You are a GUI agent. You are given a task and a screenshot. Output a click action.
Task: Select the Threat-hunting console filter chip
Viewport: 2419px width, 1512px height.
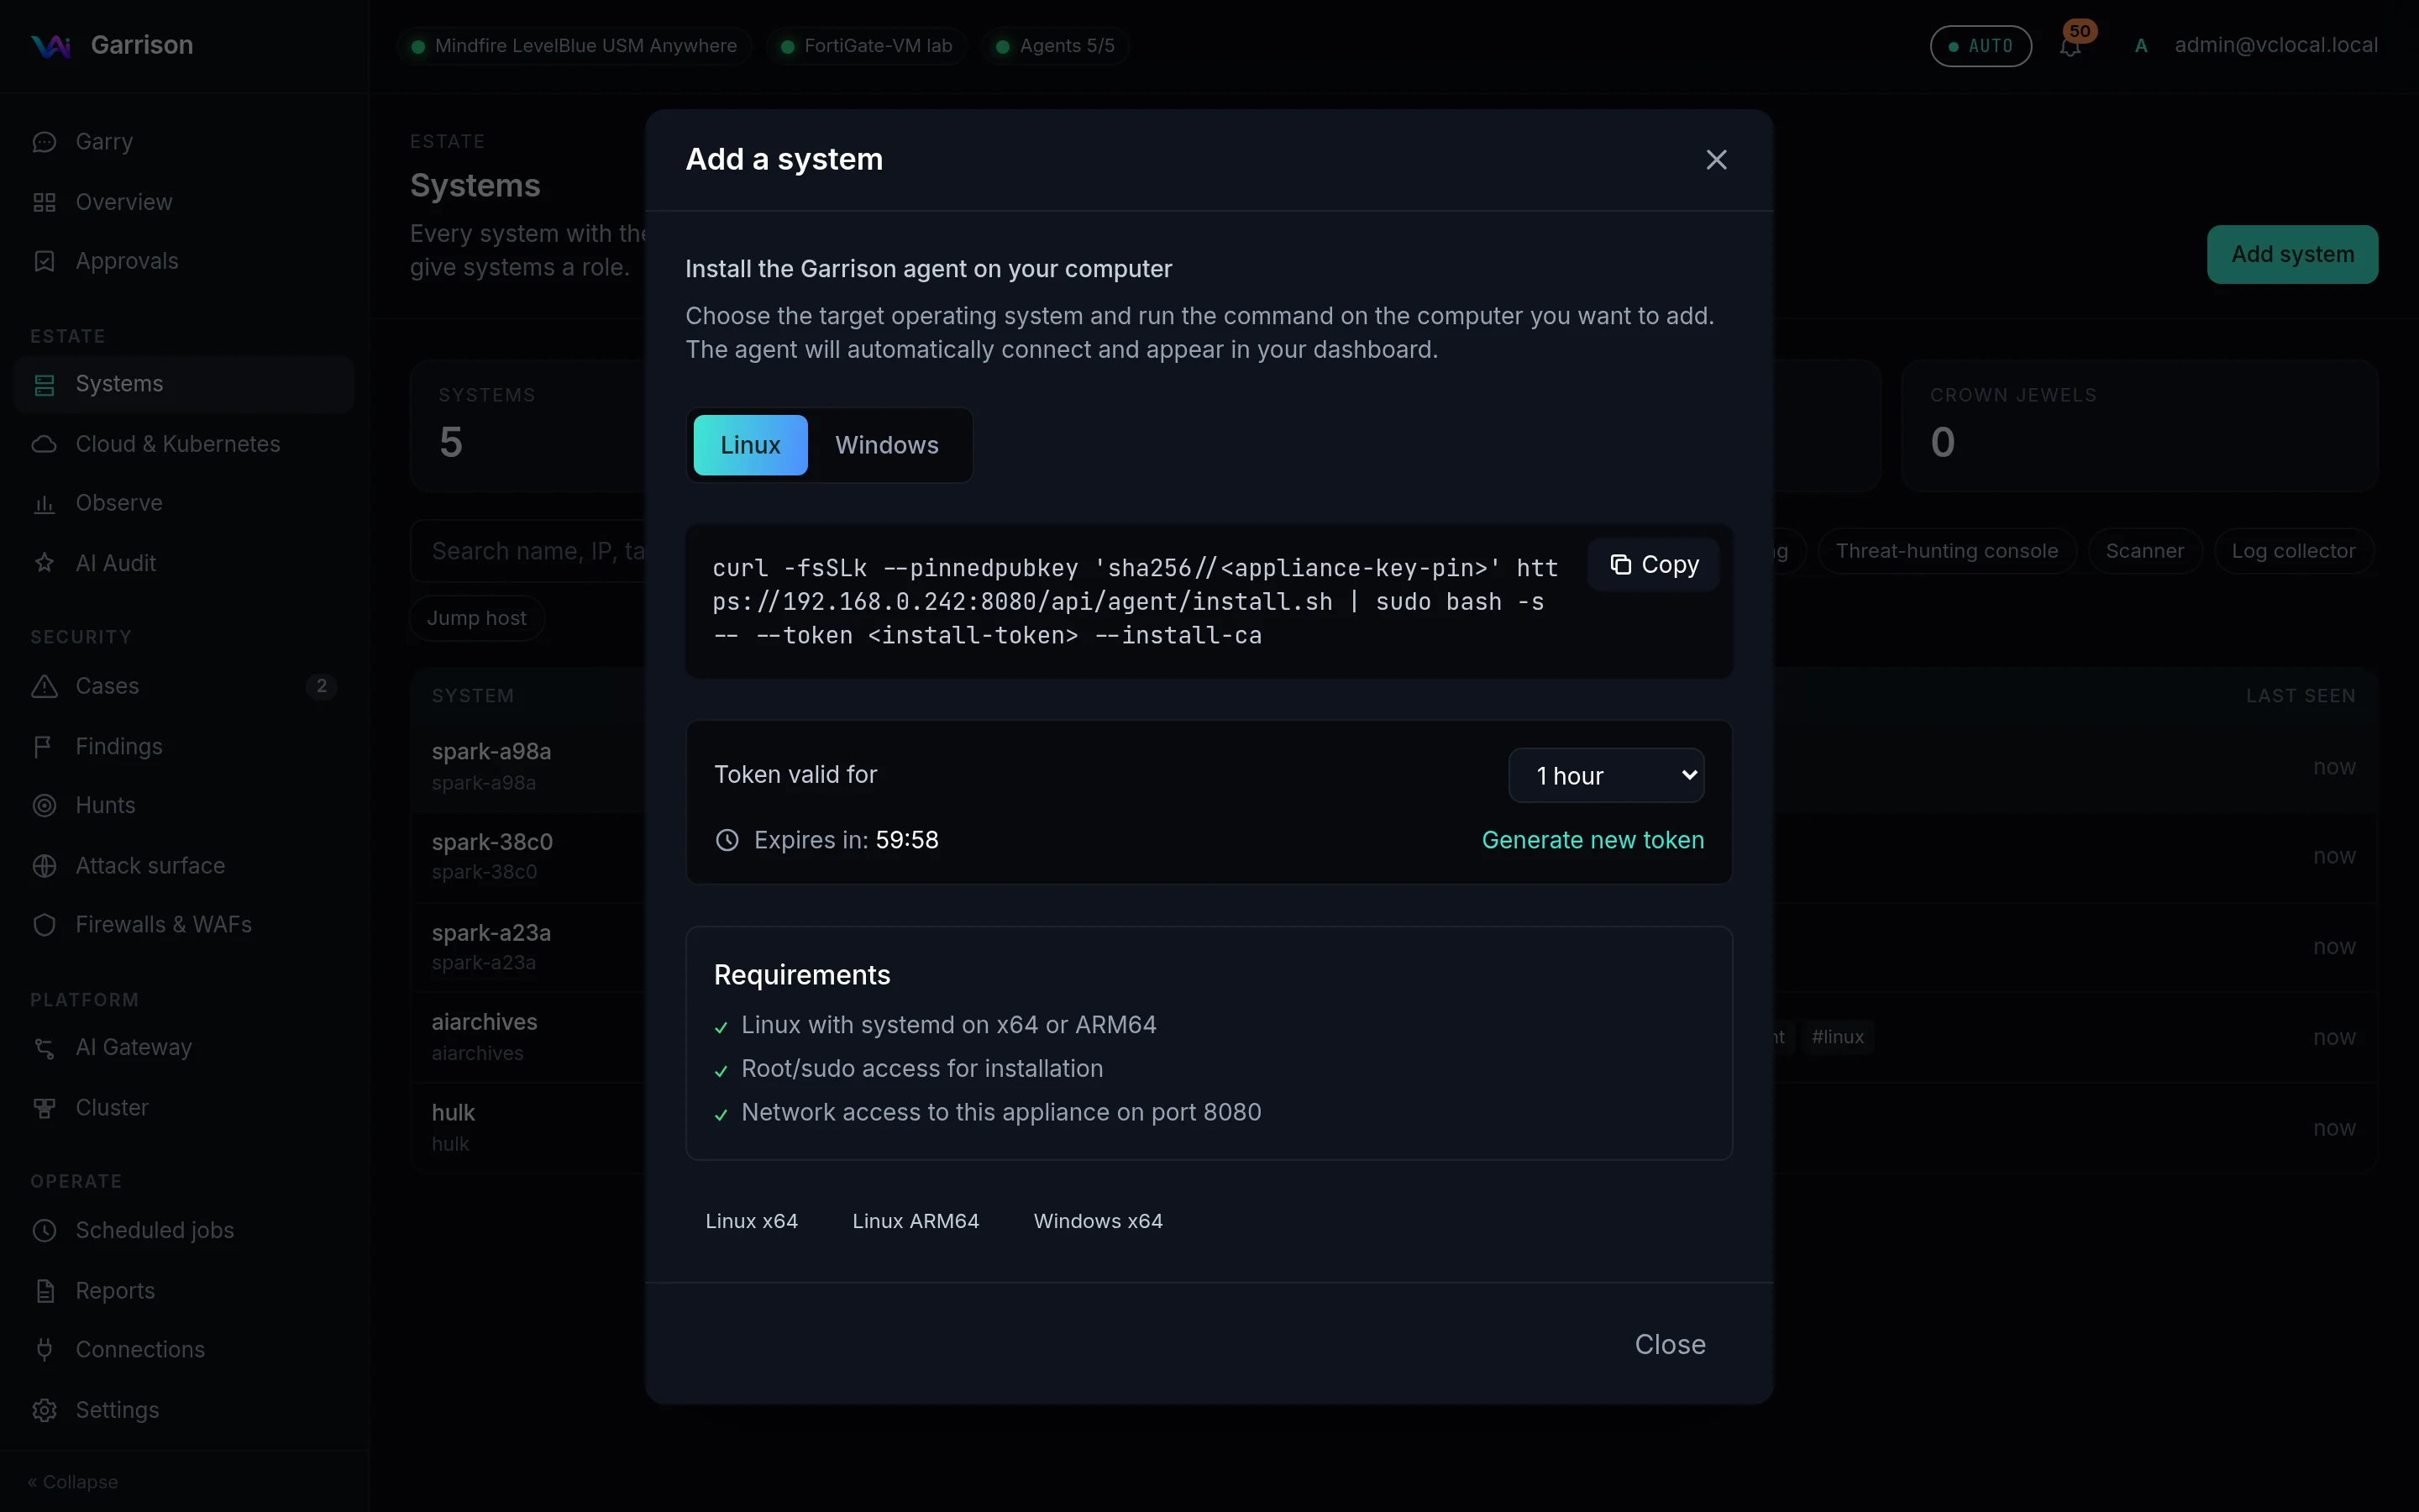1946,551
